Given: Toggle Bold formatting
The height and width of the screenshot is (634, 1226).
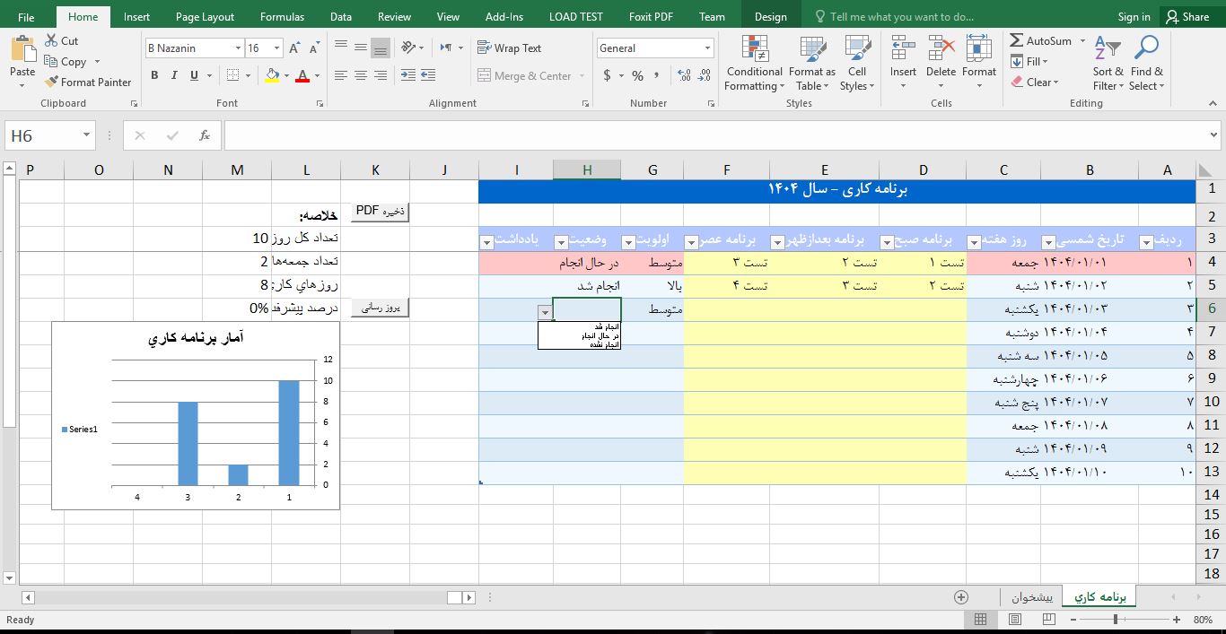Looking at the screenshot, I should click(x=154, y=75).
